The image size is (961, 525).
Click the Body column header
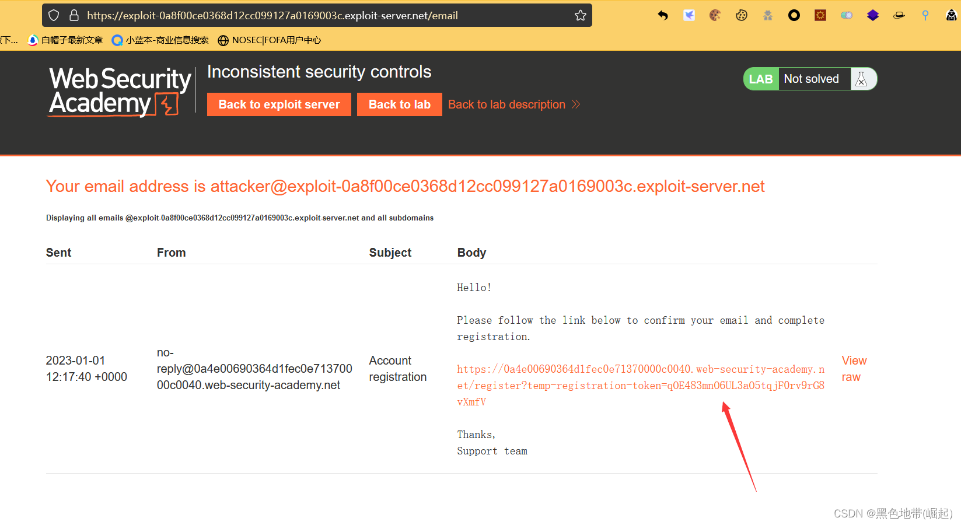point(471,253)
